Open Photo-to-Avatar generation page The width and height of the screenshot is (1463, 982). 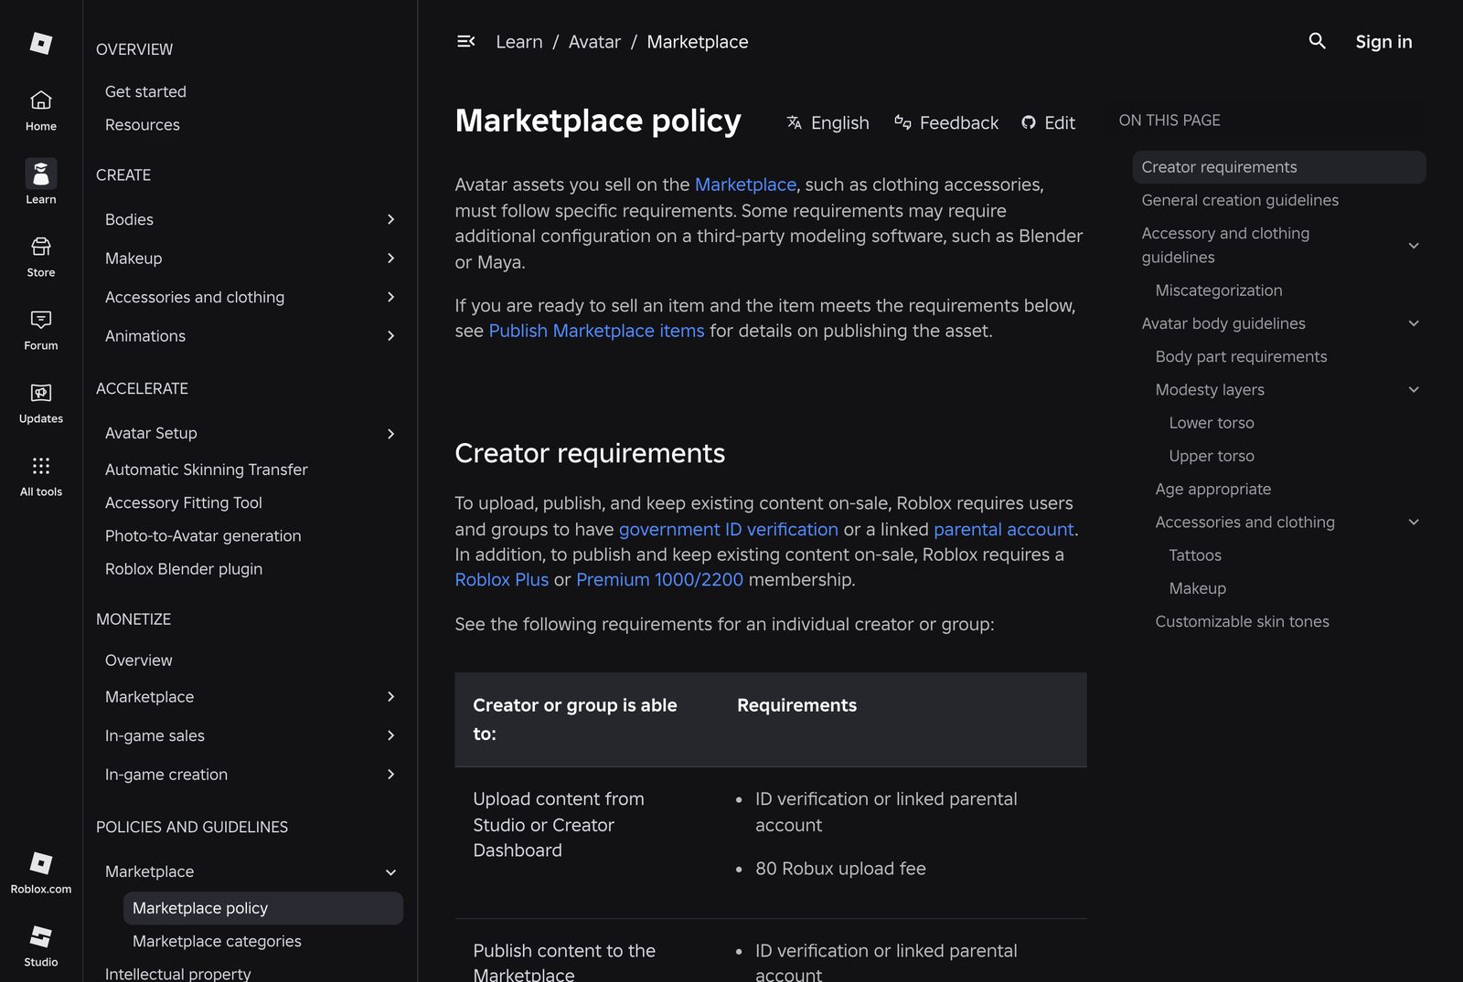[x=203, y=536]
